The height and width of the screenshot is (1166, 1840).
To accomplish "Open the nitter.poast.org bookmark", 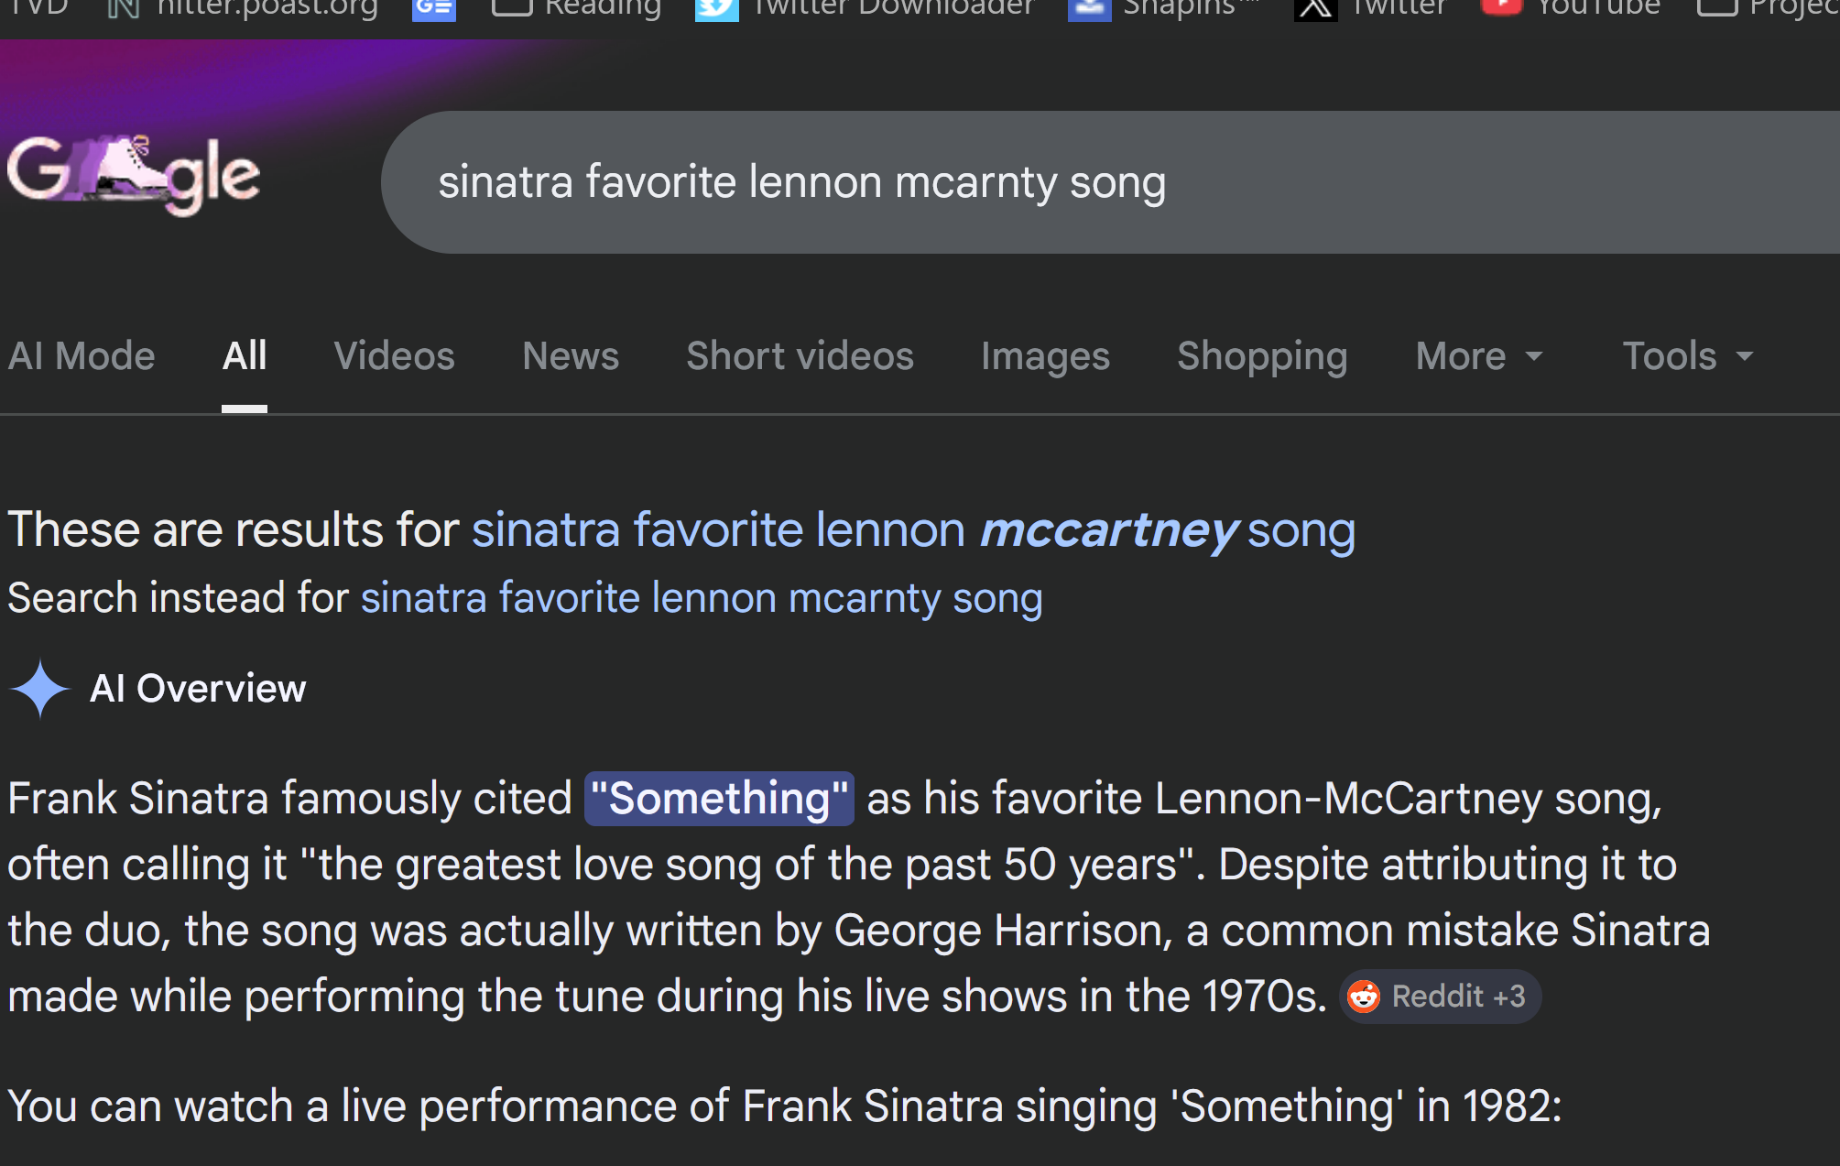I will tap(243, 7).
